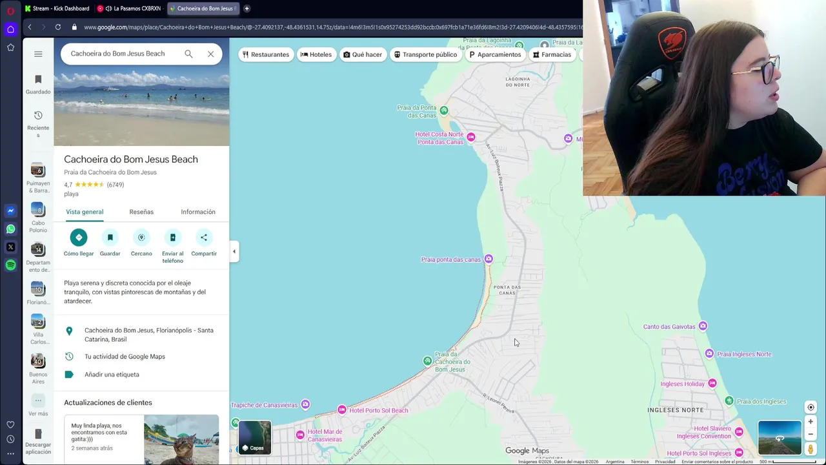This screenshot has height=465, width=826.
Task: Click the Cercano nearby icon
Action: 141,237
